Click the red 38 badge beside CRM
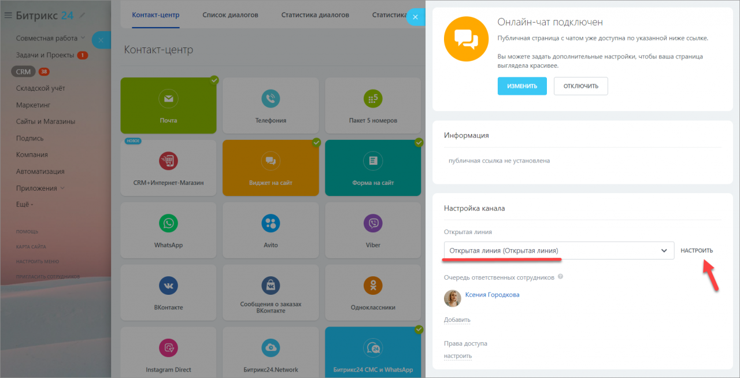740x378 pixels. [44, 72]
